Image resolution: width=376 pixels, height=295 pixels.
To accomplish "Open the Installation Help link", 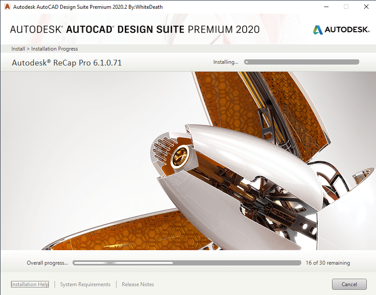I will pyautogui.click(x=30, y=284).
